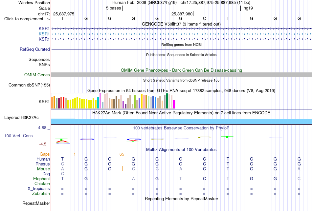This screenshot has width=312, height=211.
Task: Click the light-blue KSR1 transcript label
Action: click(x=44, y=34)
